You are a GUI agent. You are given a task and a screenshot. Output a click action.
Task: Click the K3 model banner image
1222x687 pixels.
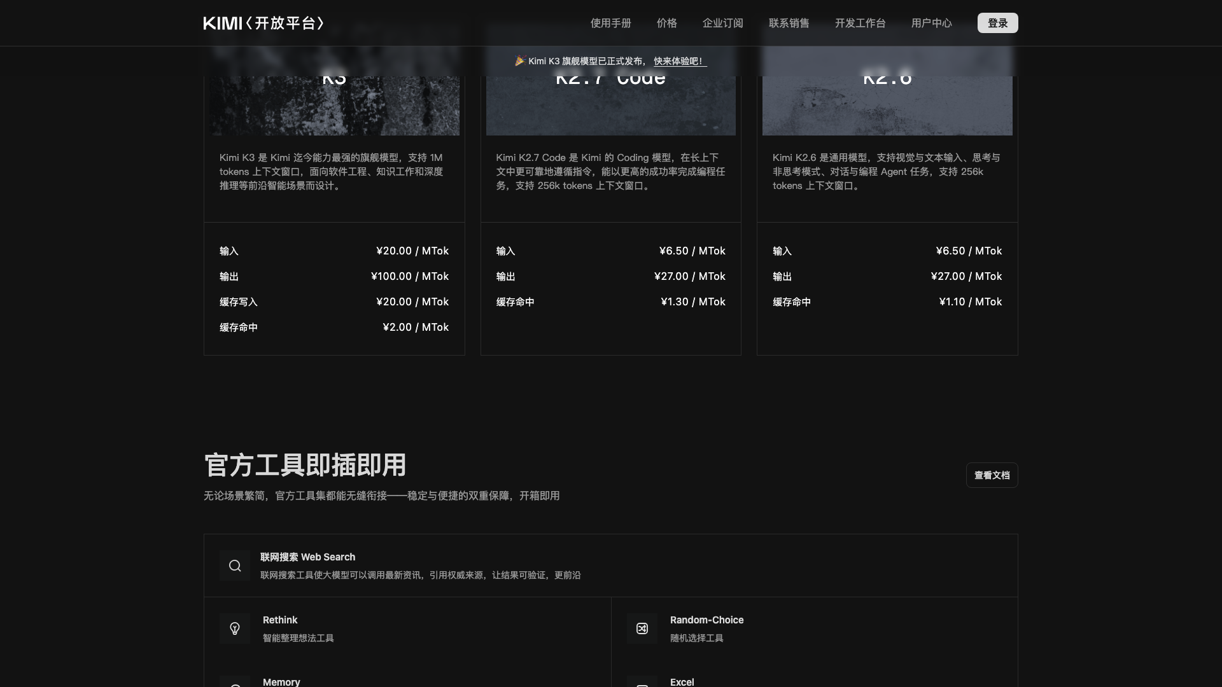click(334, 106)
